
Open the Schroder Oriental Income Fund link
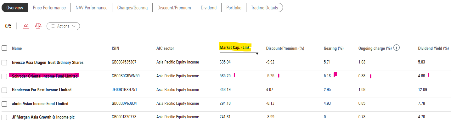44,76
